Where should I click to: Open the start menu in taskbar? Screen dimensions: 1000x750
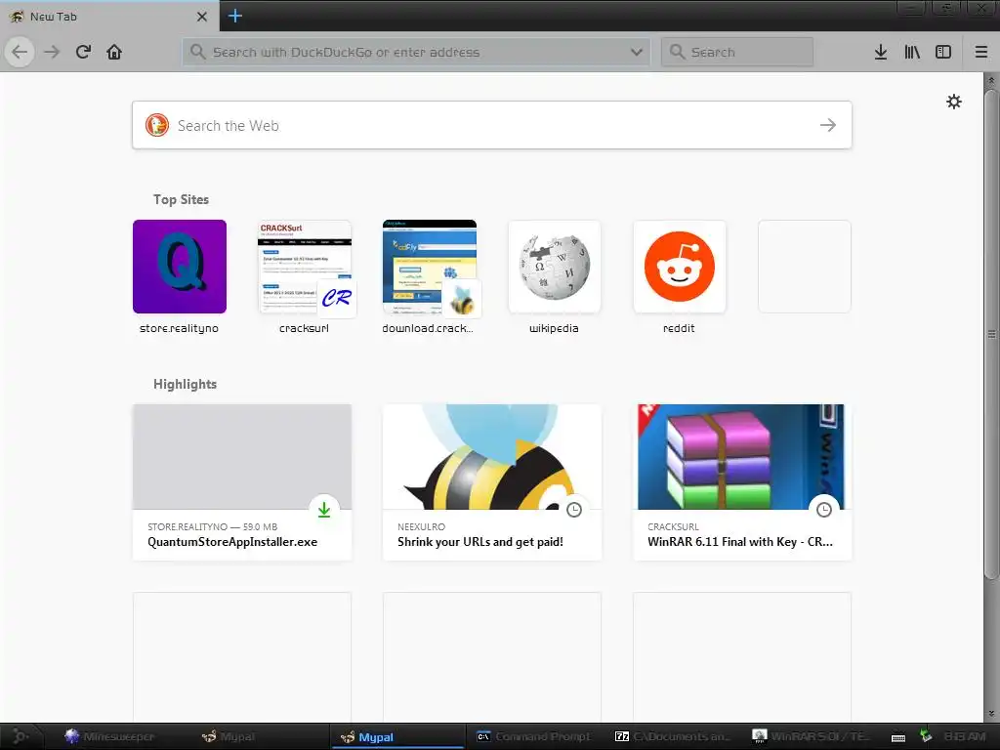pos(20,736)
